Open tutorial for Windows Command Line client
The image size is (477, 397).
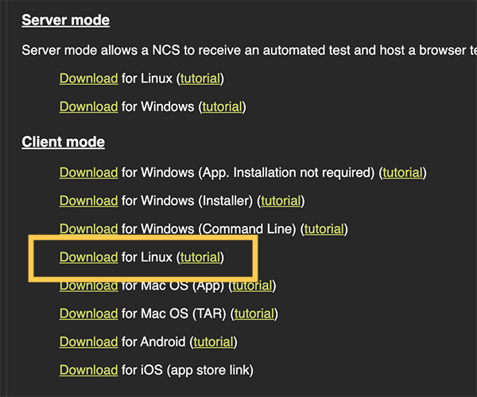coord(324,229)
